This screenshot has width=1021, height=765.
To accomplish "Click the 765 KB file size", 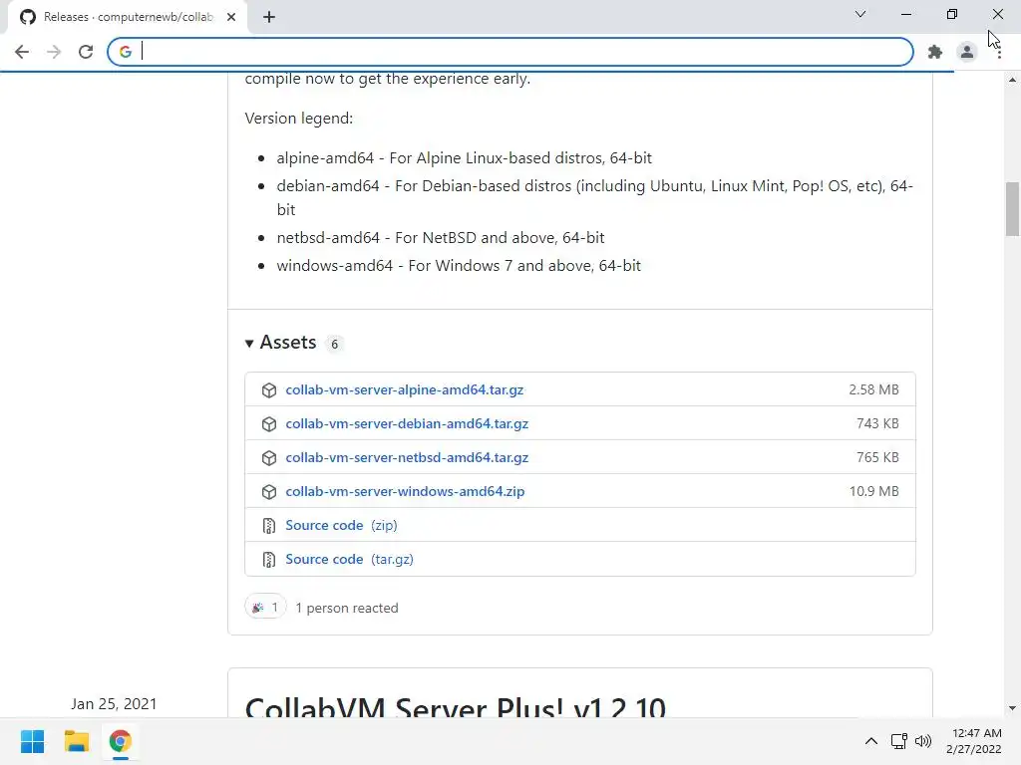I will point(877,457).
